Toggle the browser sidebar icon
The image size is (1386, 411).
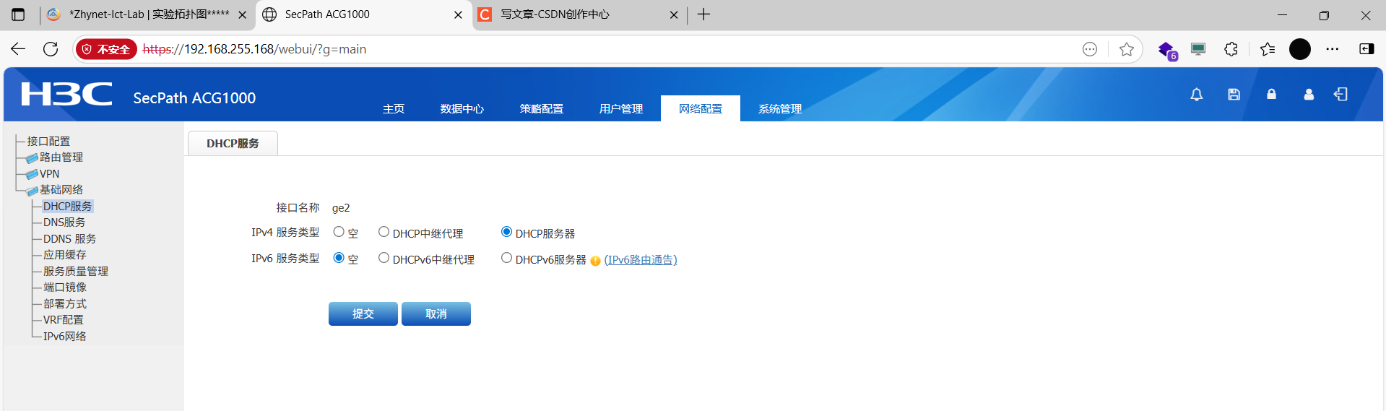point(1366,49)
